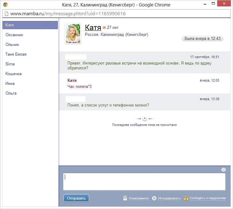Select Катя conversation in sidebar

(30, 25)
